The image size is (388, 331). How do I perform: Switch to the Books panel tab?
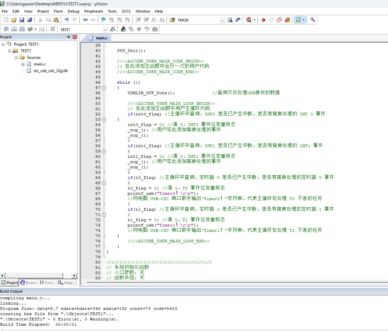[28, 282]
